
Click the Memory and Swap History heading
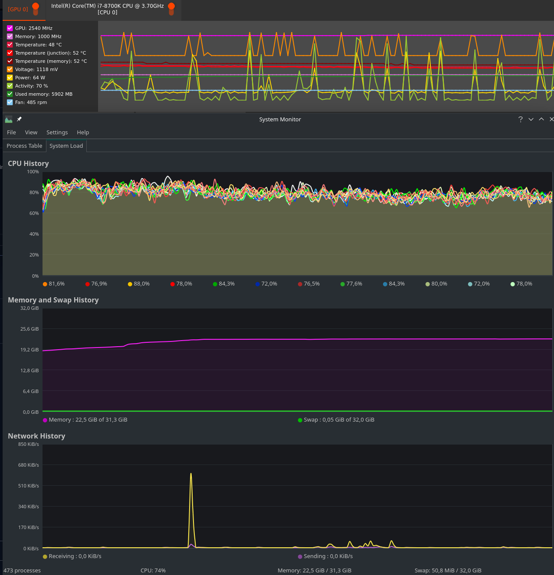point(53,300)
